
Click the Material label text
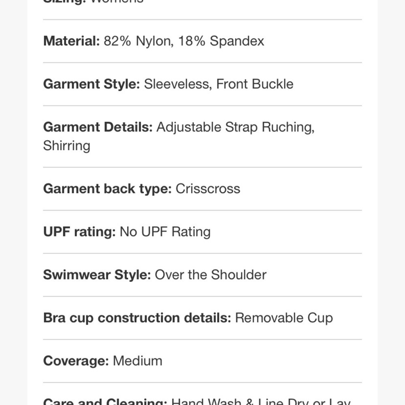coord(71,41)
